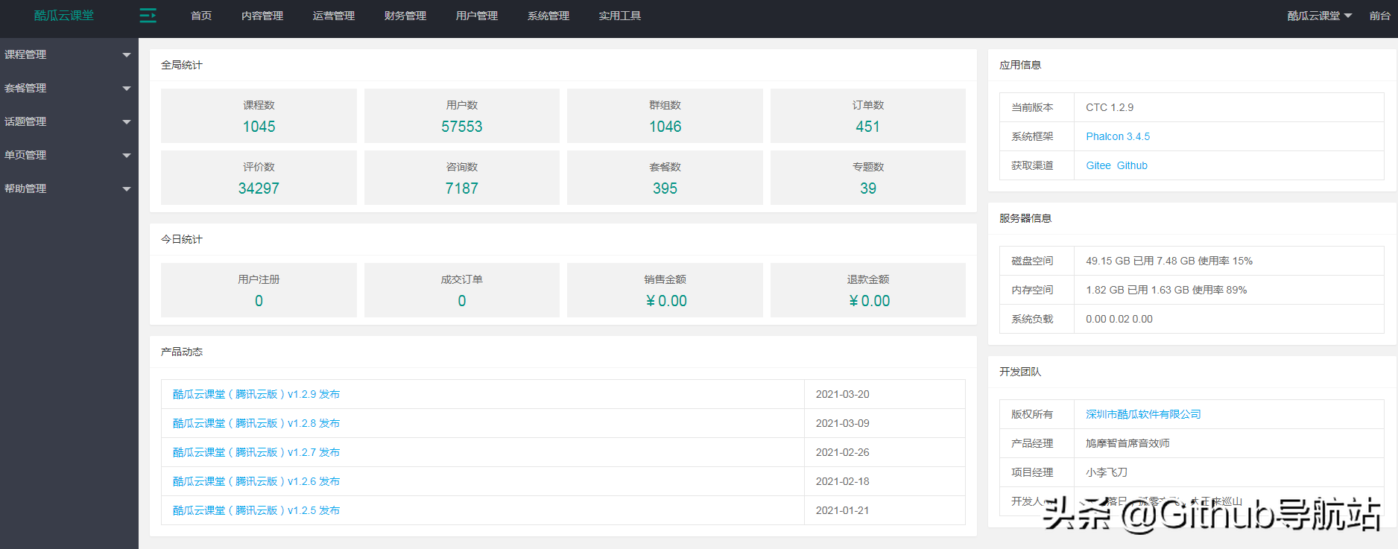1398x549 pixels.
Task: Click the date 2021-02-18
Action: pos(843,481)
